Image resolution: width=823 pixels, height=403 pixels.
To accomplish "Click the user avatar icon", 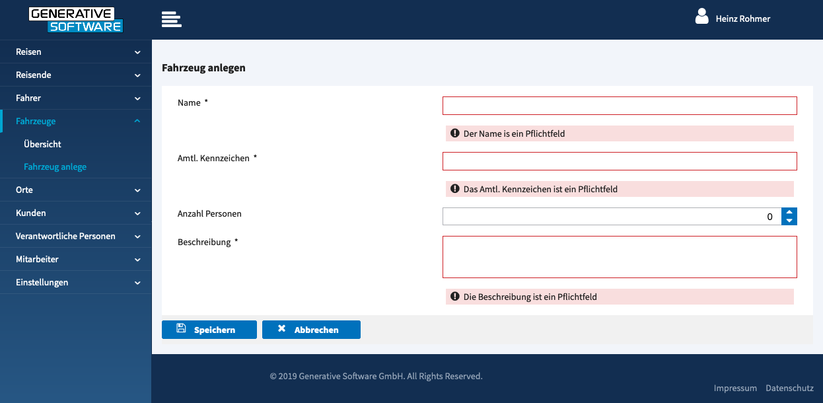I will tap(702, 17).
